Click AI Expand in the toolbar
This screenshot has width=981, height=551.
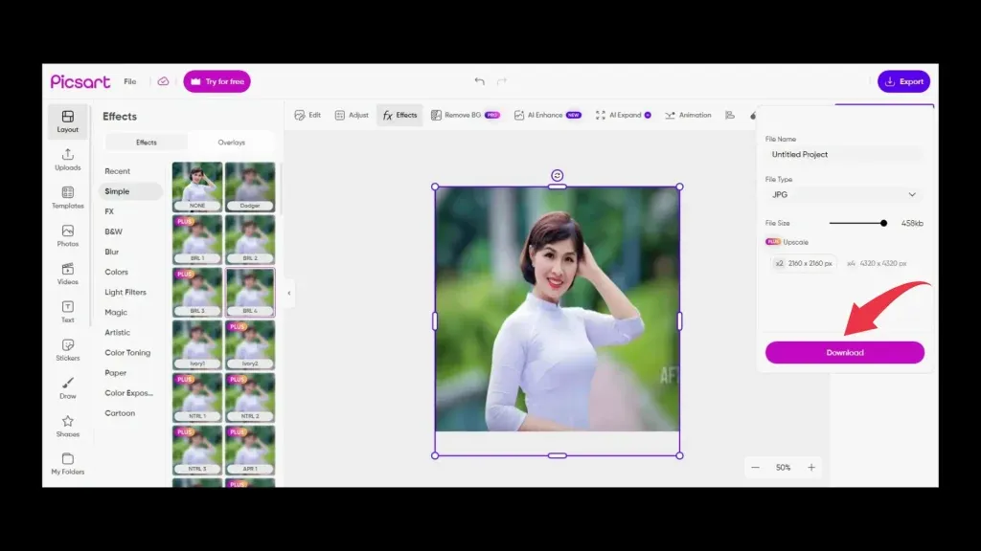pos(624,115)
